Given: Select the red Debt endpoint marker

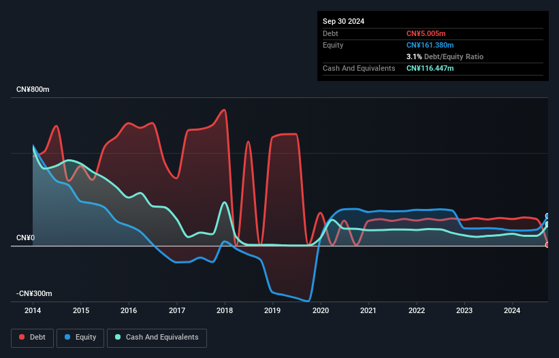Looking at the screenshot, I should coord(547,245).
